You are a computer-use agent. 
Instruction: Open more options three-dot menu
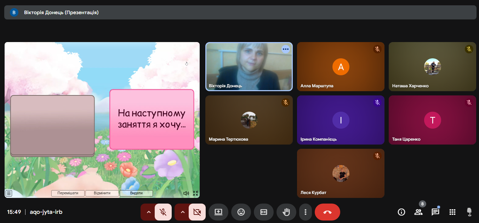pyautogui.click(x=305, y=212)
